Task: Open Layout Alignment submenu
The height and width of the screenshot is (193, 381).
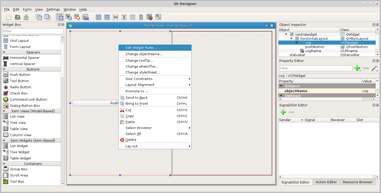Action: [x=155, y=85]
